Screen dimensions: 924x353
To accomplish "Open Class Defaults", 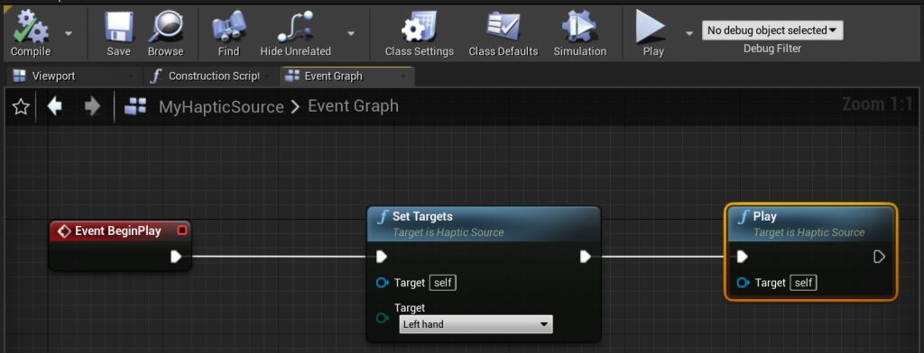I will pos(504,33).
